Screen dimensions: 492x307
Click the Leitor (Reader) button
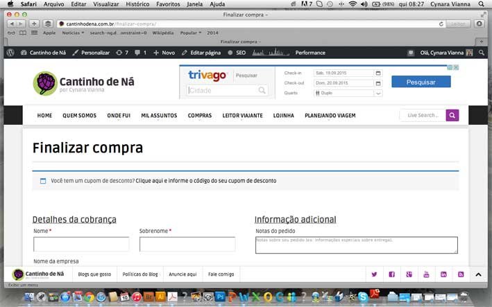[458, 24]
